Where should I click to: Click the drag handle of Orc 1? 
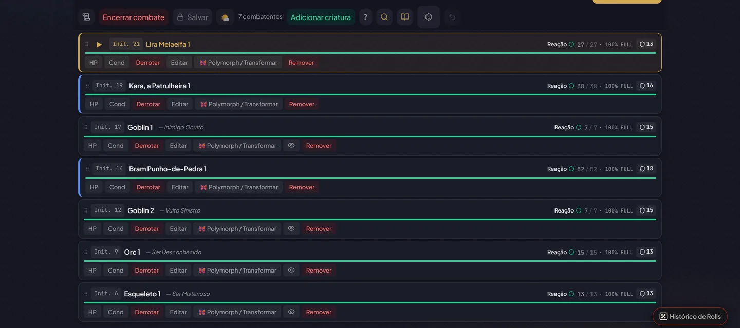(86, 252)
